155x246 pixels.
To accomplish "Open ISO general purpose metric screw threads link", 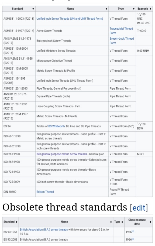I will pyautogui.click(x=61, y=154).
